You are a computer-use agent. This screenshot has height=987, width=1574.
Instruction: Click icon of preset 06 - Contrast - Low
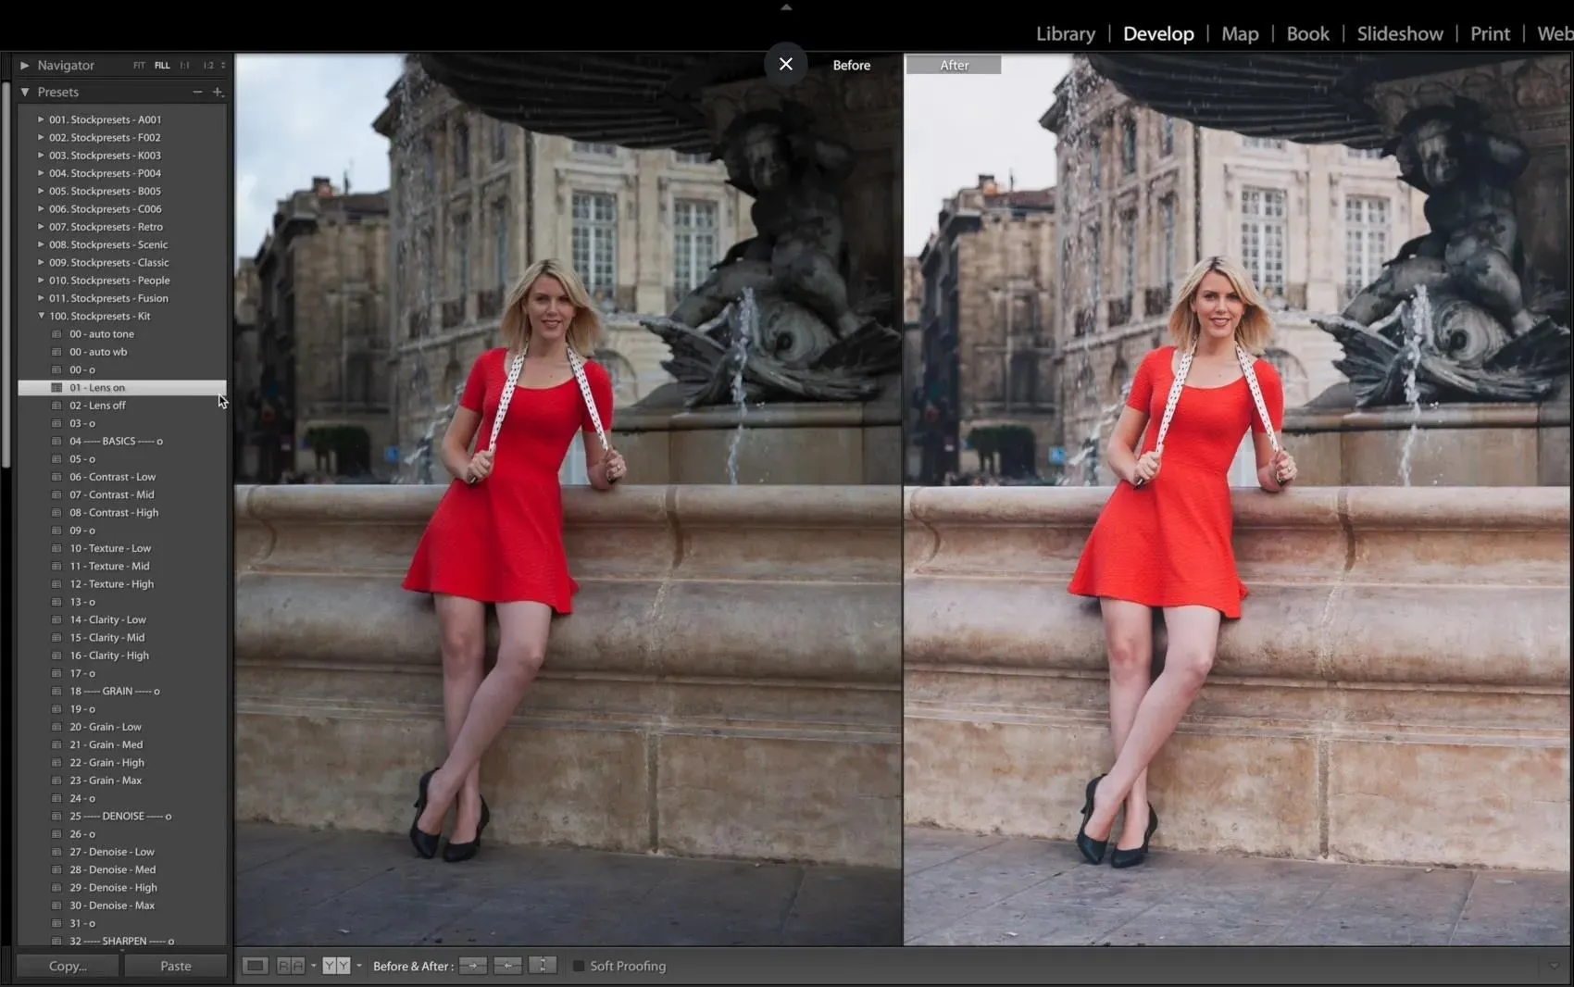tap(56, 477)
